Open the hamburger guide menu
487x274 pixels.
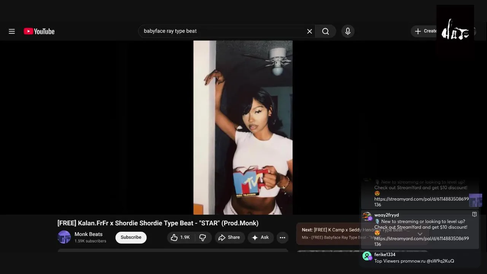[x=12, y=31]
